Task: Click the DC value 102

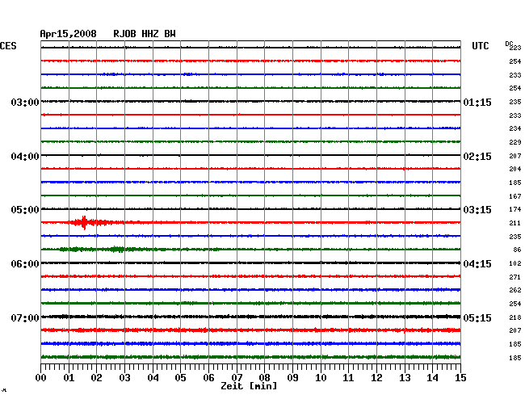Action: point(515,263)
